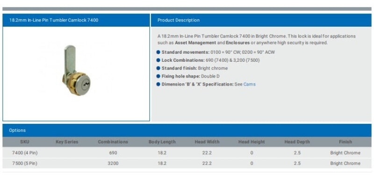Viewport: 374px width, 187px height.
Task: Click the bullet beside Dimension 'B' & 'X' Specification
Action: click(158, 84)
